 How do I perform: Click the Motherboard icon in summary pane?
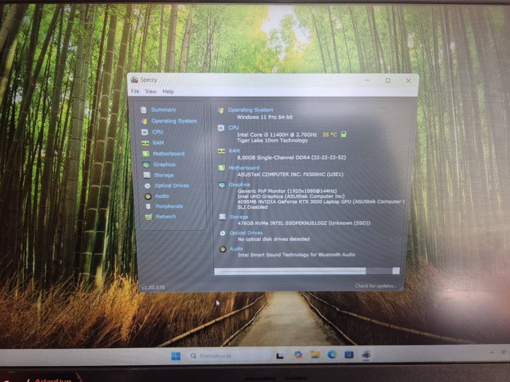221,168
